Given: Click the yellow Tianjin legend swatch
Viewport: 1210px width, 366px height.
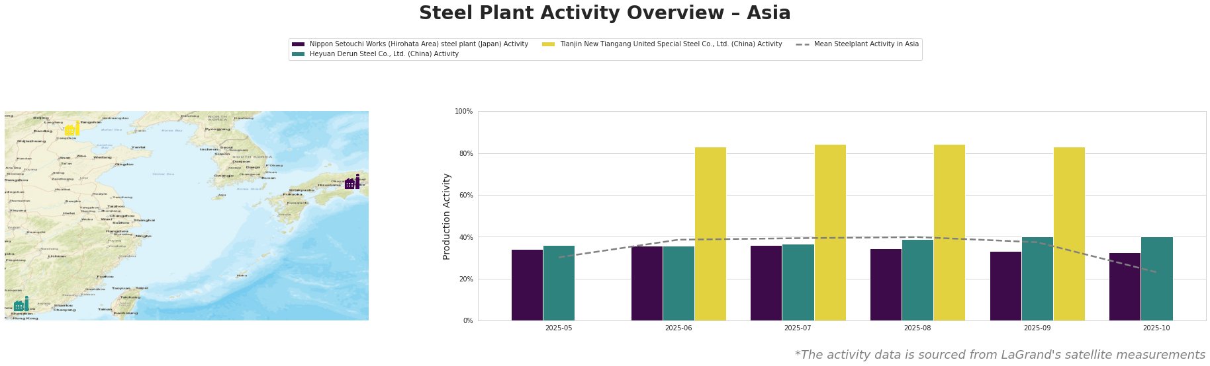Looking at the screenshot, I should pos(548,44).
